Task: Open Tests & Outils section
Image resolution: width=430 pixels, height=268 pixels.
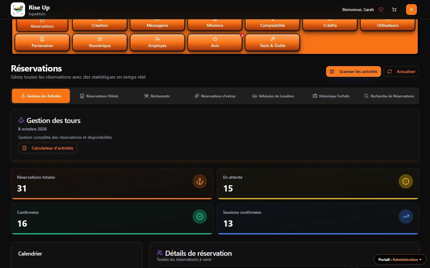Action: [x=272, y=43]
